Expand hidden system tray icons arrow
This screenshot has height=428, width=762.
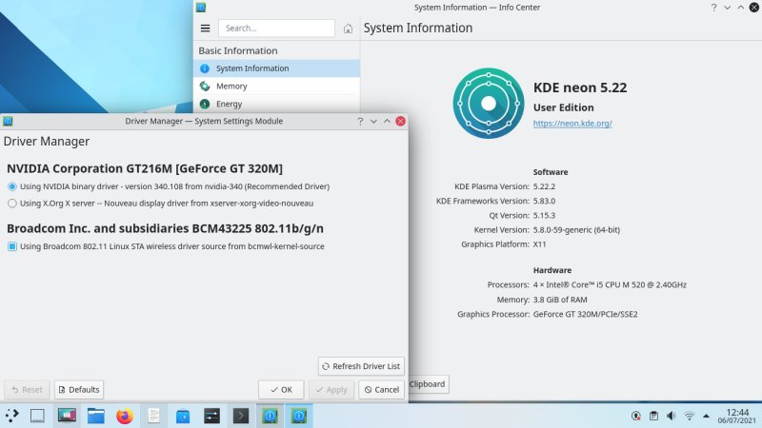[706, 416]
